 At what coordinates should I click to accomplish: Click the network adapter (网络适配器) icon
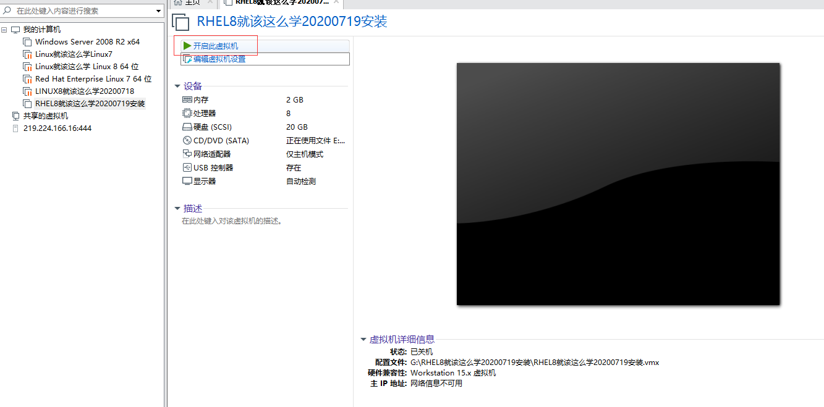coord(187,154)
